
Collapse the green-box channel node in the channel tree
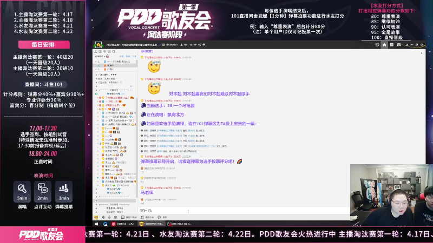(x=96, y=94)
